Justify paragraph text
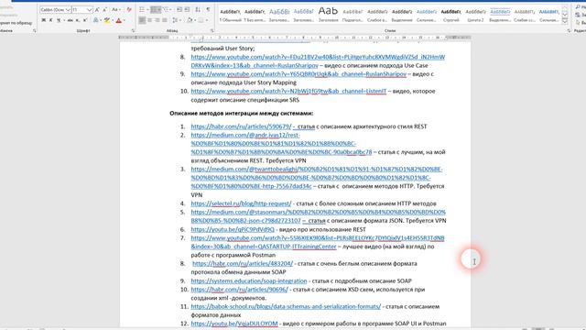The image size is (586, 330). [x=165, y=20]
